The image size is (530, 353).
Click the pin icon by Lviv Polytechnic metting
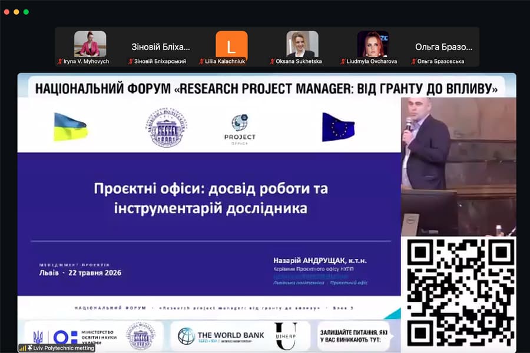tap(30, 348)
